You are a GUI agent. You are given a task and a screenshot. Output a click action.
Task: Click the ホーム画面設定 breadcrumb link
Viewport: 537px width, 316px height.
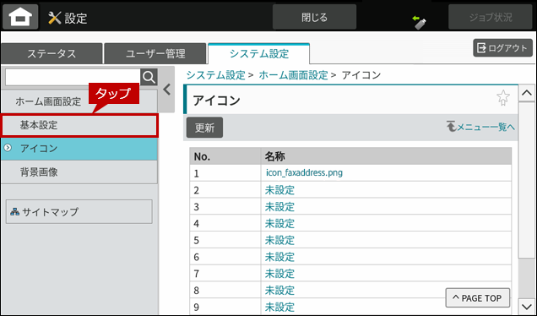pos(294,74)
